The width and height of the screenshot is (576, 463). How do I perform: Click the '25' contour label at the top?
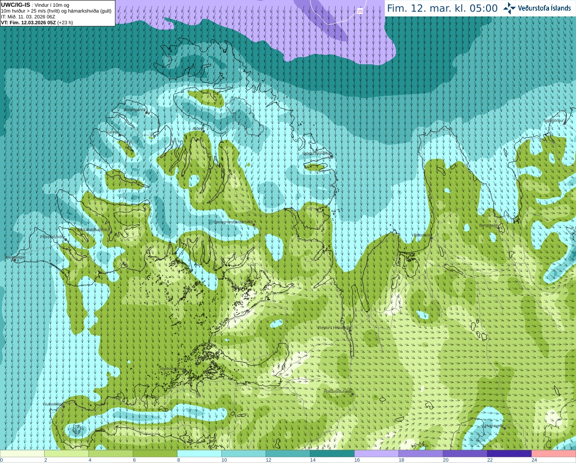pos(360,11)
